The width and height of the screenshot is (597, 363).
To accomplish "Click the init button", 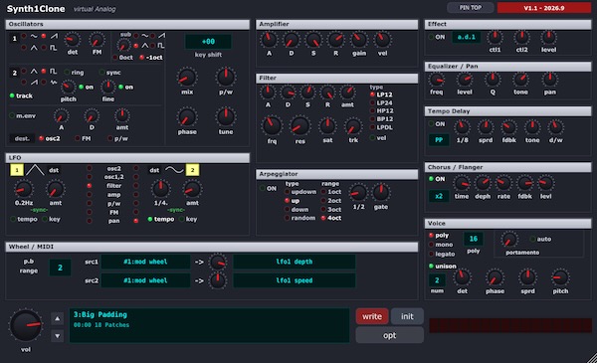I will (x=407, y=316).
